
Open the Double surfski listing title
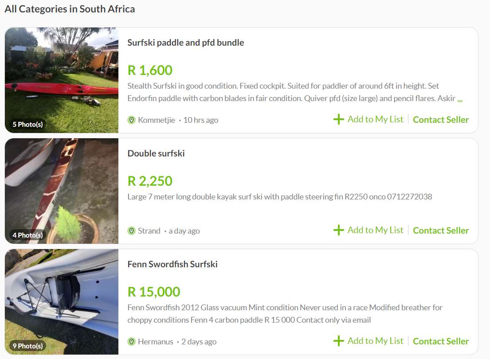pos(156,153)
